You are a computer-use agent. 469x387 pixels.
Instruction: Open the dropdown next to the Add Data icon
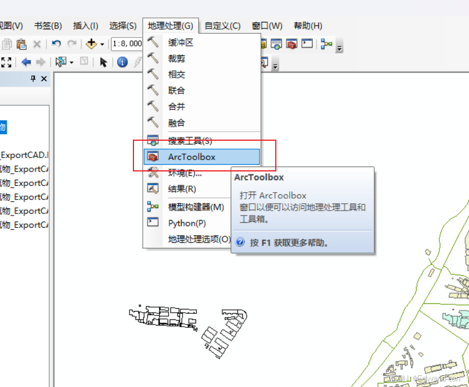[102, 44]
